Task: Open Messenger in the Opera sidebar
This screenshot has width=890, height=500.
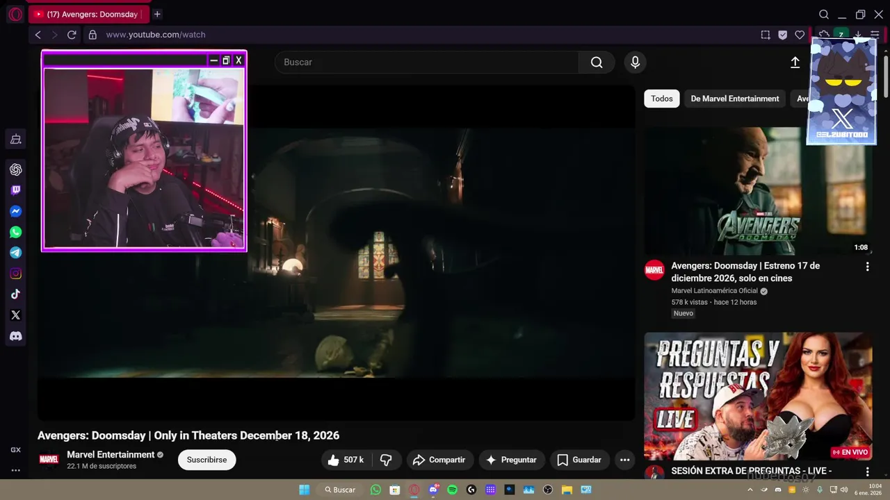Action: (x=15, y=211)
